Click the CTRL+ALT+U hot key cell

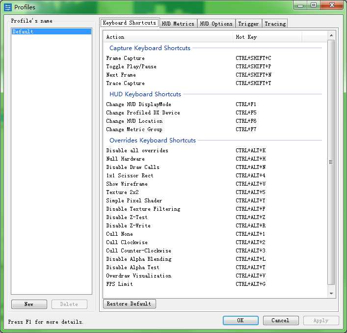click(x=250, y=184)
